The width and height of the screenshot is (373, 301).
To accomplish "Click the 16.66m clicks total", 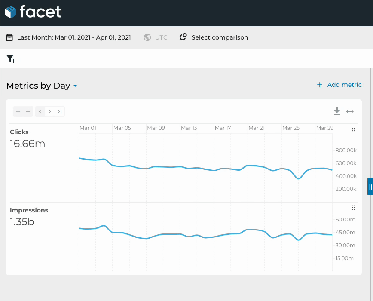I will pos(28,144).
